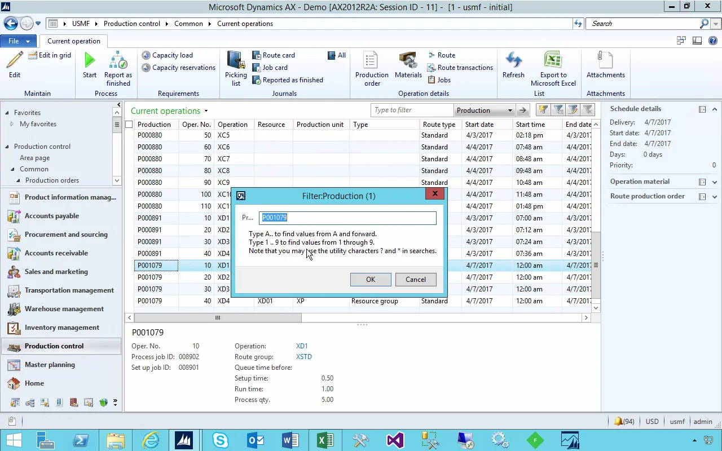Toggle the select-all checkbox in grid header
722x451 pixels.
(x=129, y=125)
